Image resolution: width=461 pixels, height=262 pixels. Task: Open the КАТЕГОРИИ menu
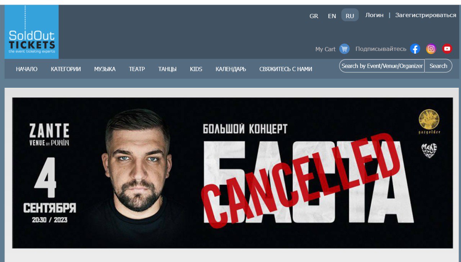(x=66, y=69)
